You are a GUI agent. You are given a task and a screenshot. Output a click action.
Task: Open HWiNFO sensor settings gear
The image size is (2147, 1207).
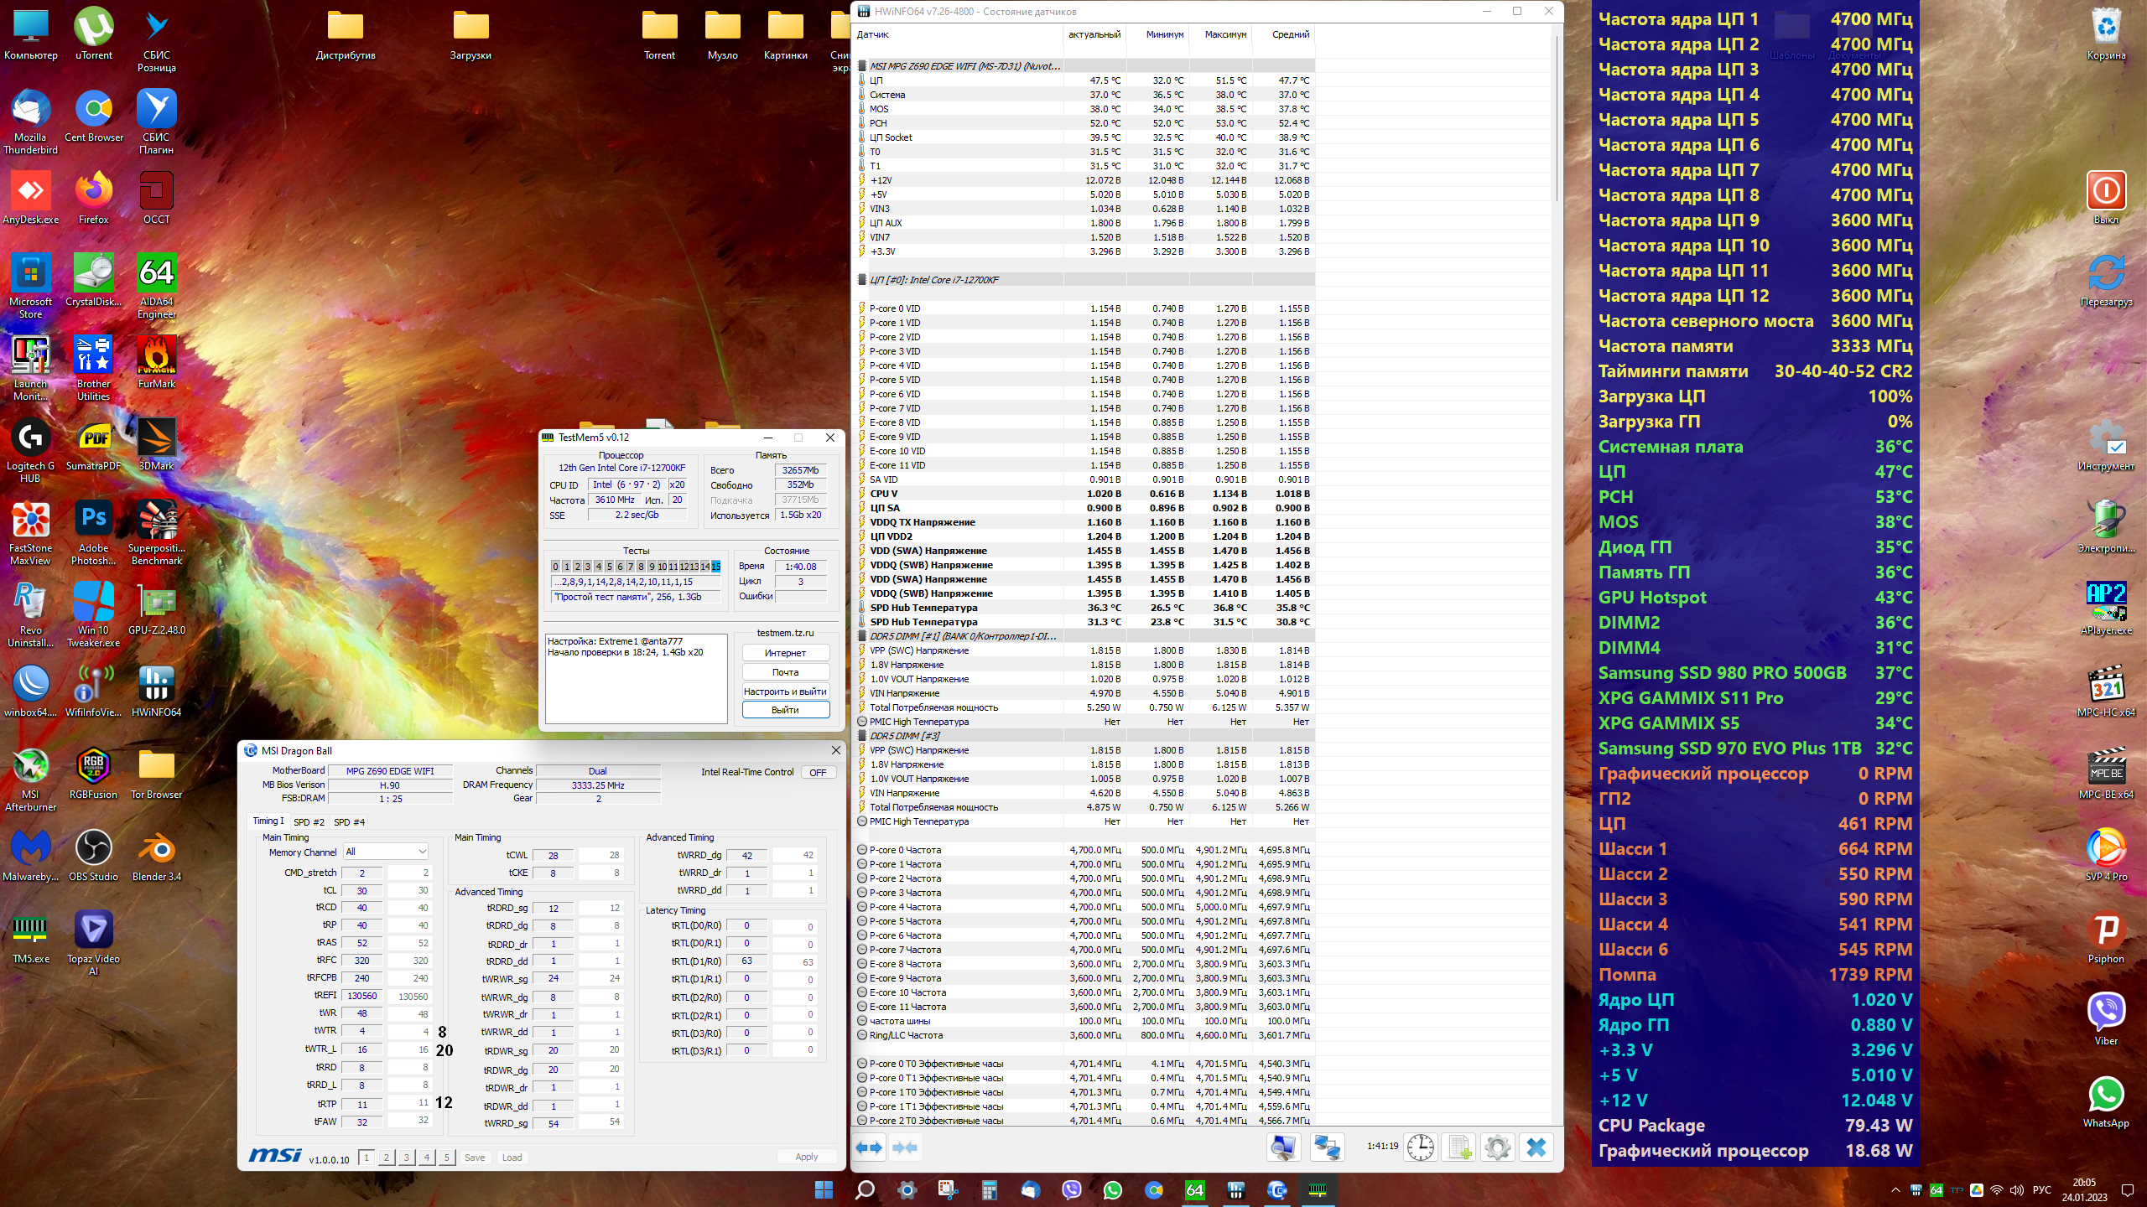click(1497, 1147)
